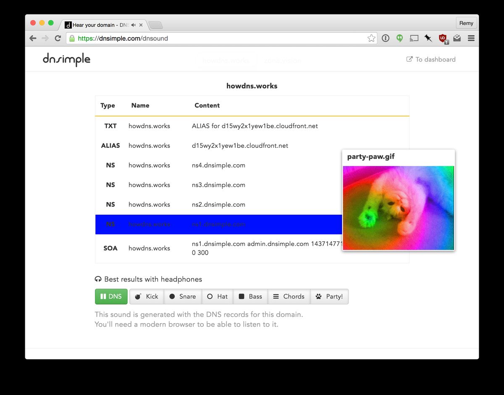Close the Hear your domain tab

click(141, 25)
